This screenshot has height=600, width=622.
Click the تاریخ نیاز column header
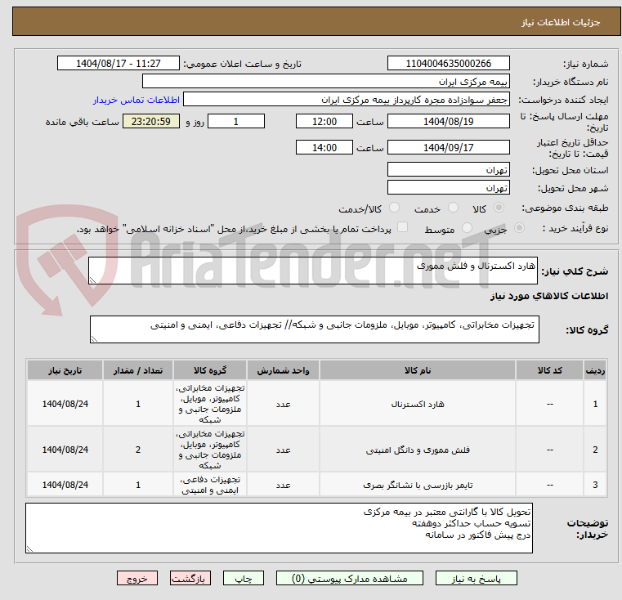65,370
